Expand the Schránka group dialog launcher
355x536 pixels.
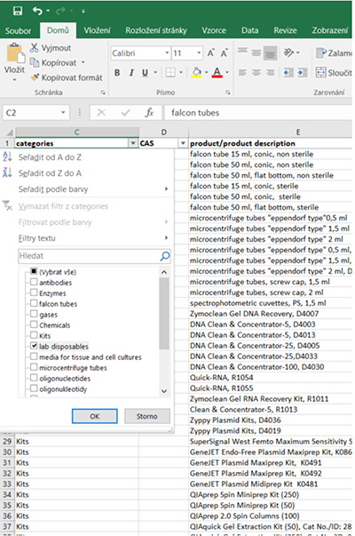[x=103, y=92]
